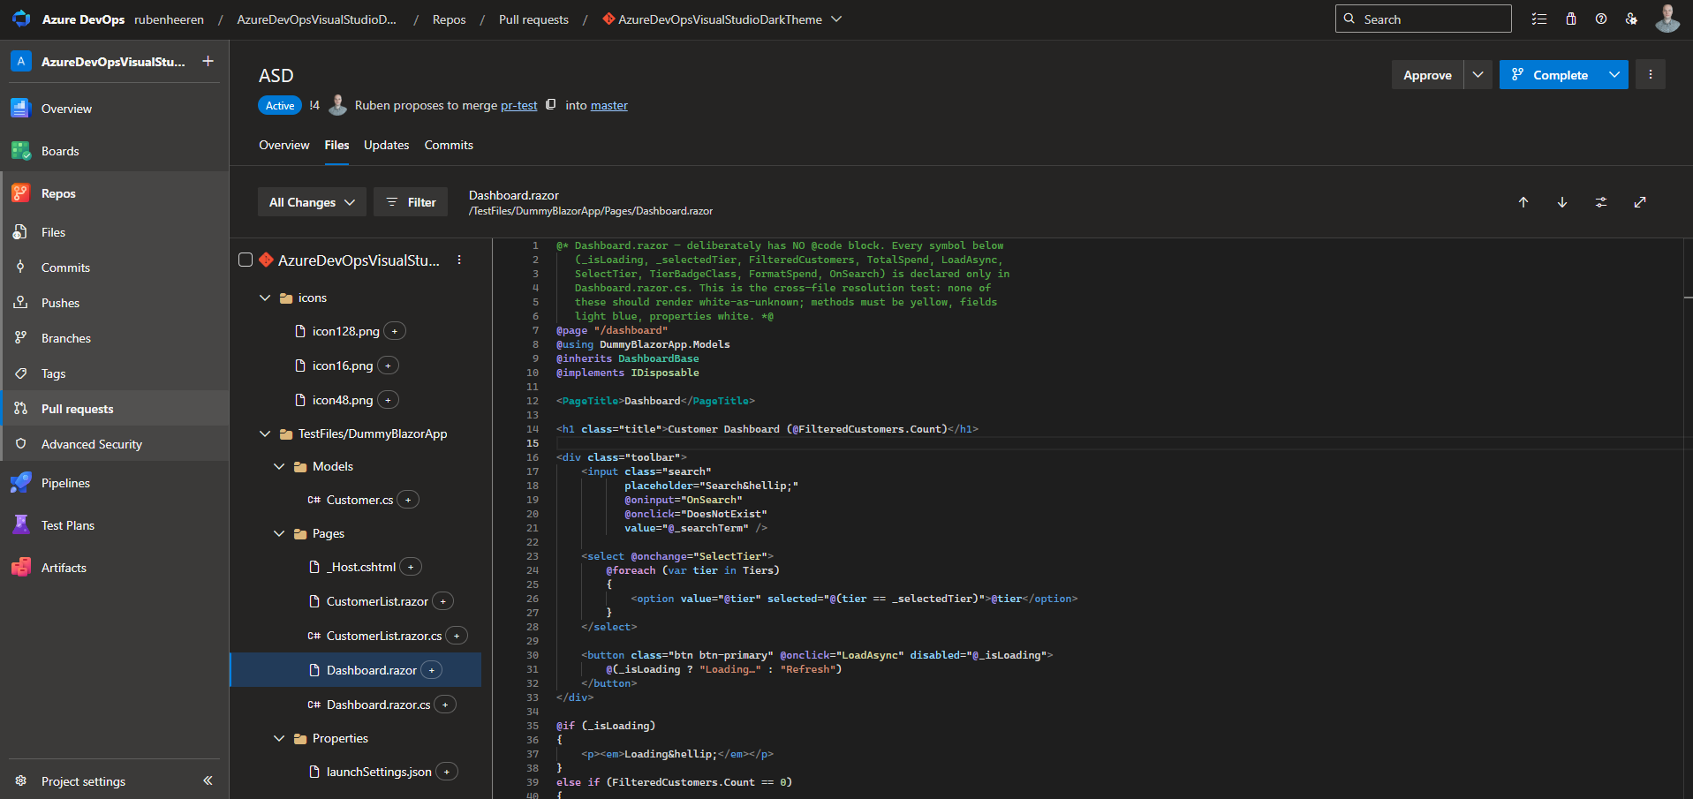Follow the pr-test branch link
This screenshot has height=799, width=1693.
pyautogui.click(x=519, y=105)
